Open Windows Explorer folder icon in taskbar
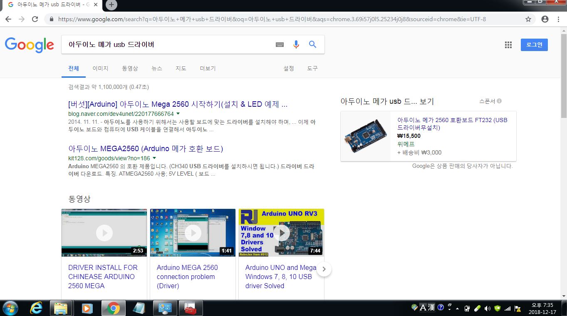 tap(62, 309)
